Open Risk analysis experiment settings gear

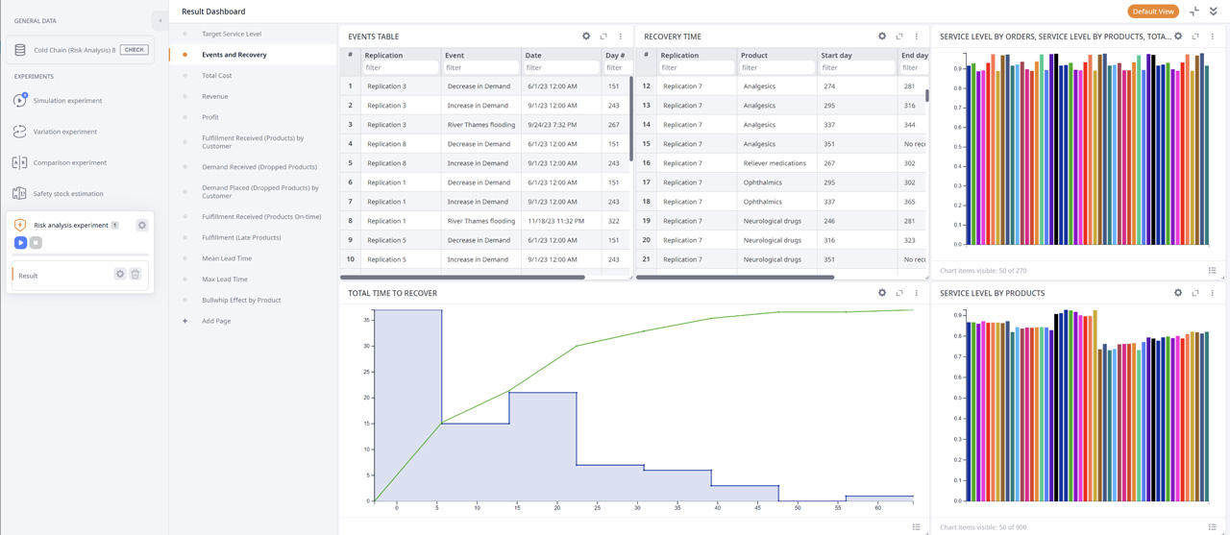pos(142,226)
